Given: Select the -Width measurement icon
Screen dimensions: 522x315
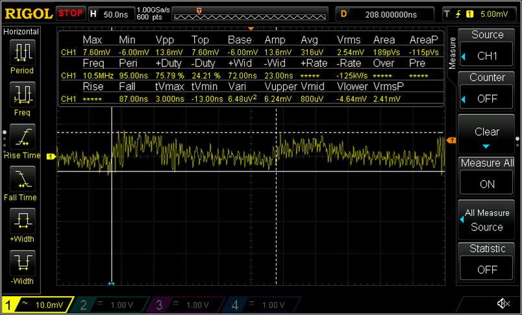Looking at the screenshot, I should point(22,264).
